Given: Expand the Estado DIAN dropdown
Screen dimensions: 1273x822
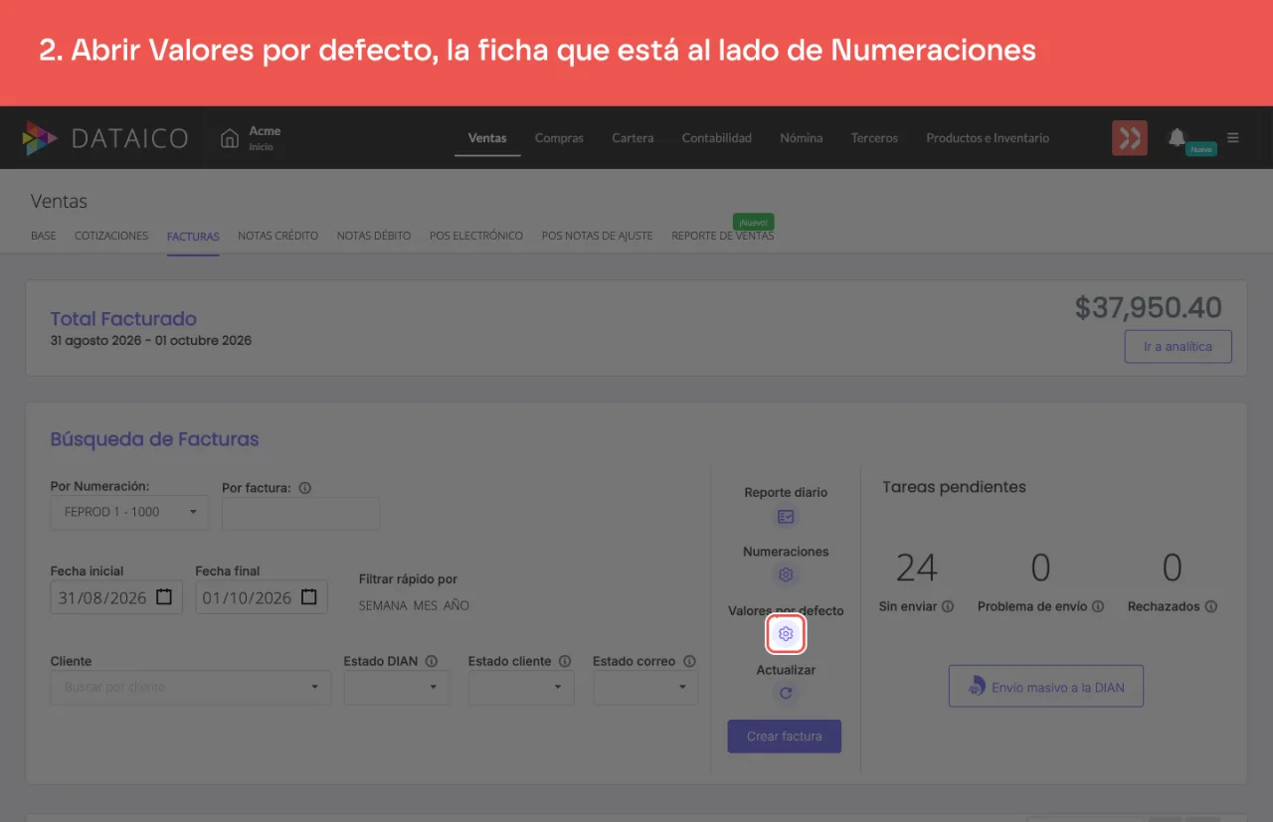Looking at the screenshot, I should [x=397, y=688].
